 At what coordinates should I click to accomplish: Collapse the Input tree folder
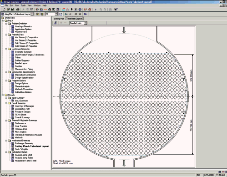[3, 20]
